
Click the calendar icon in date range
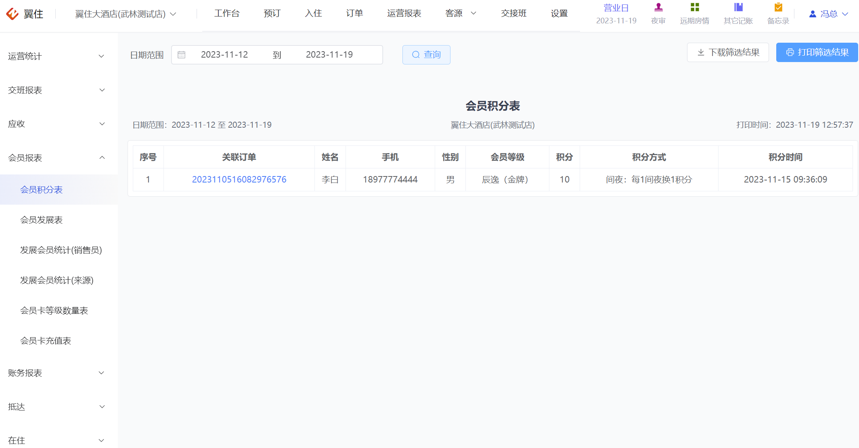pos(182,55)
